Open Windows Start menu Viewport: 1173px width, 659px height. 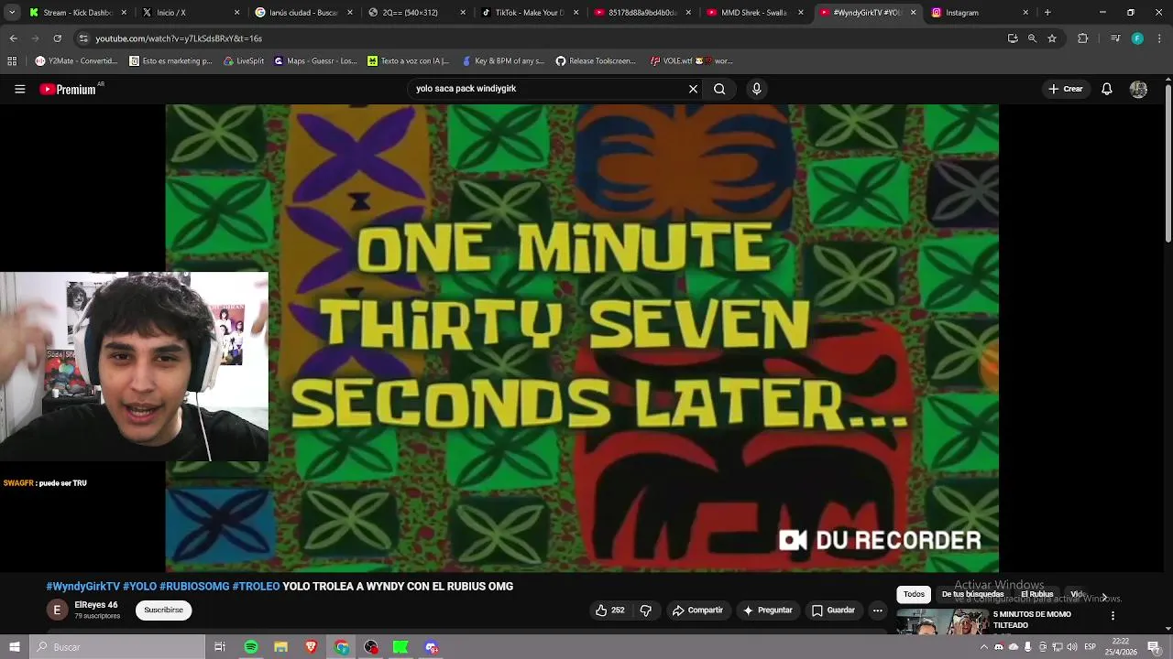pyautogui.click(x=14, y=647)
